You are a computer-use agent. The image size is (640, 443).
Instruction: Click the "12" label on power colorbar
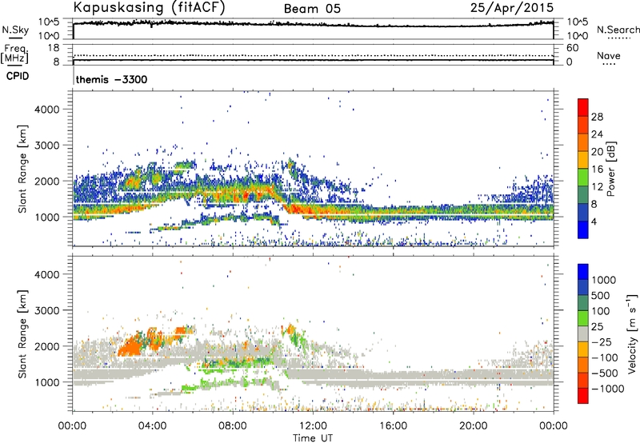coord(597,187)
